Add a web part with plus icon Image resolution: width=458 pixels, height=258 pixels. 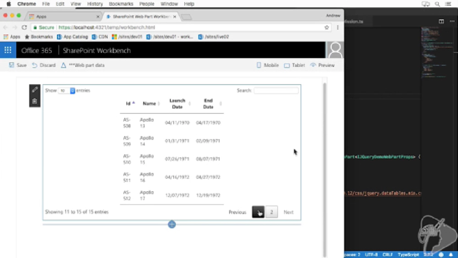[172, 225]
